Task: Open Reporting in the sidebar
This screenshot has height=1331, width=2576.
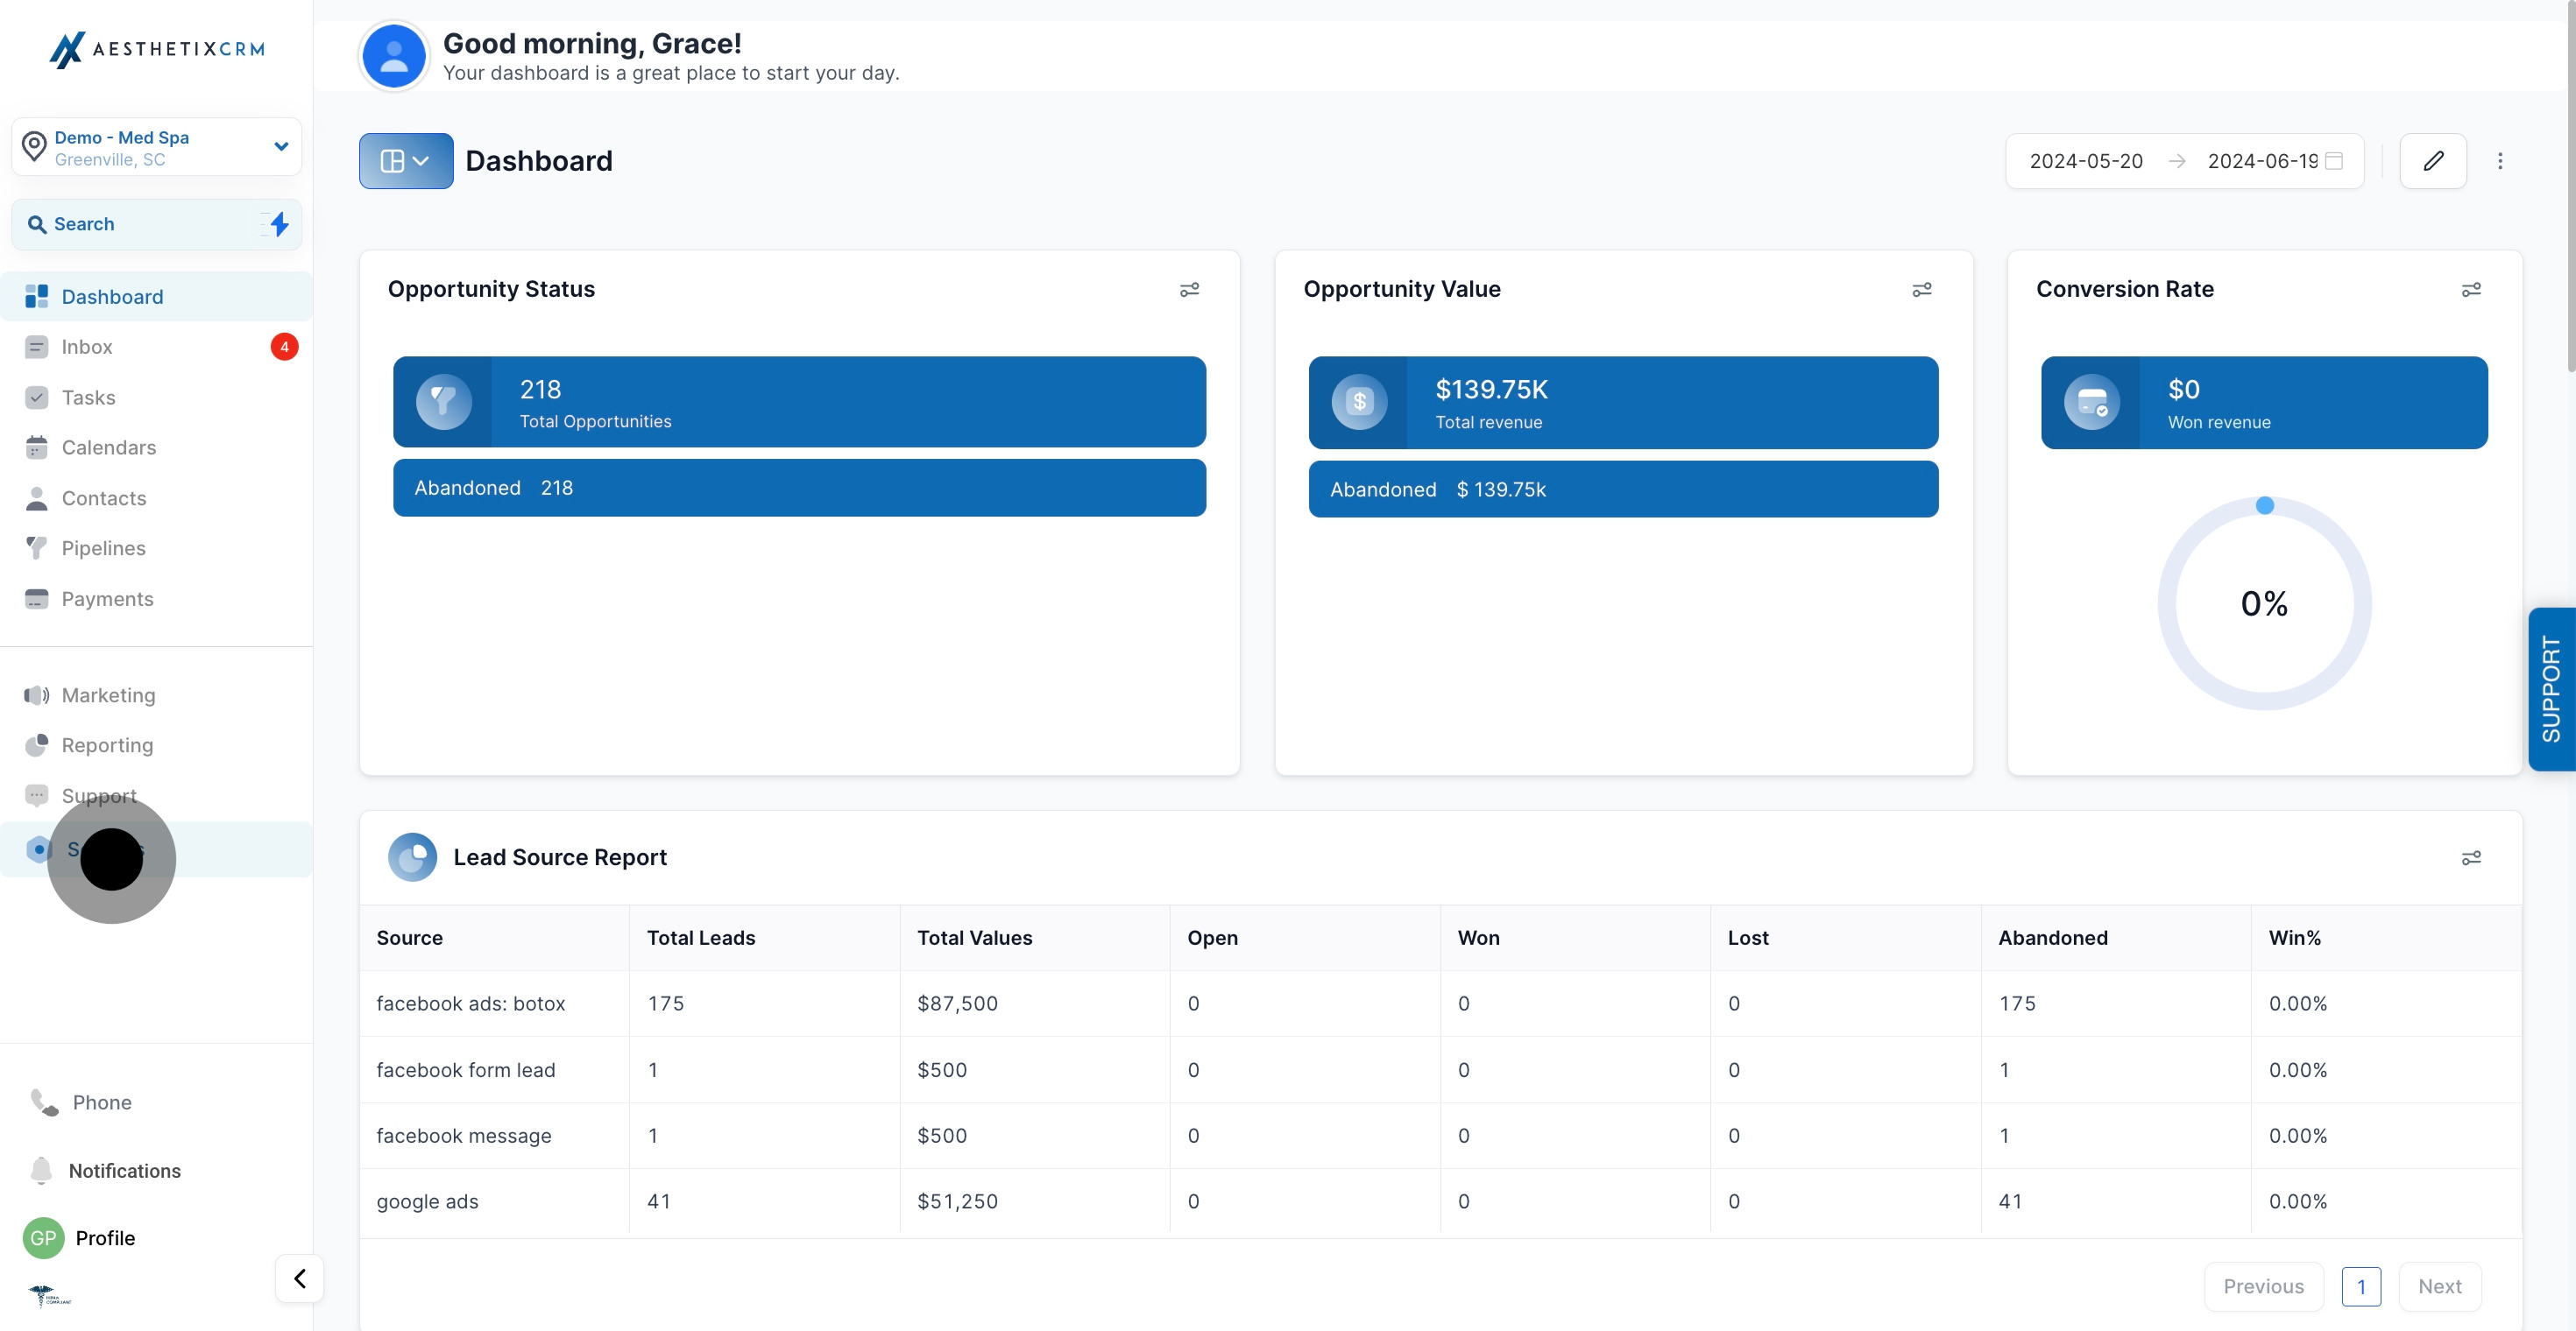Action: point(107,745)
